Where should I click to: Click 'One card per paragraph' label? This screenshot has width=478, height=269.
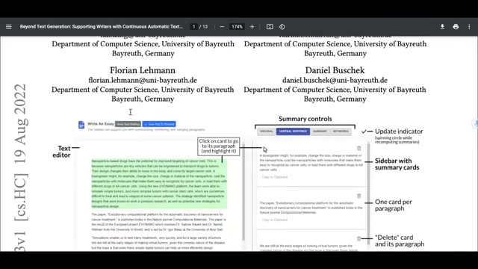point(394,205)
